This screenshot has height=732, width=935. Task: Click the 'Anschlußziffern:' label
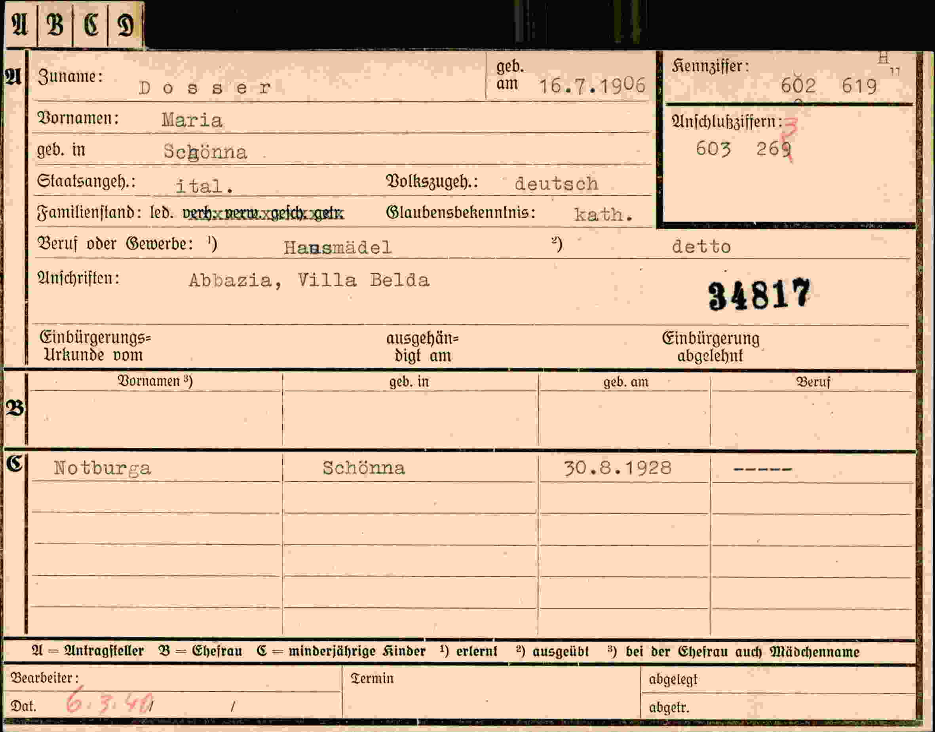point(727,122)
